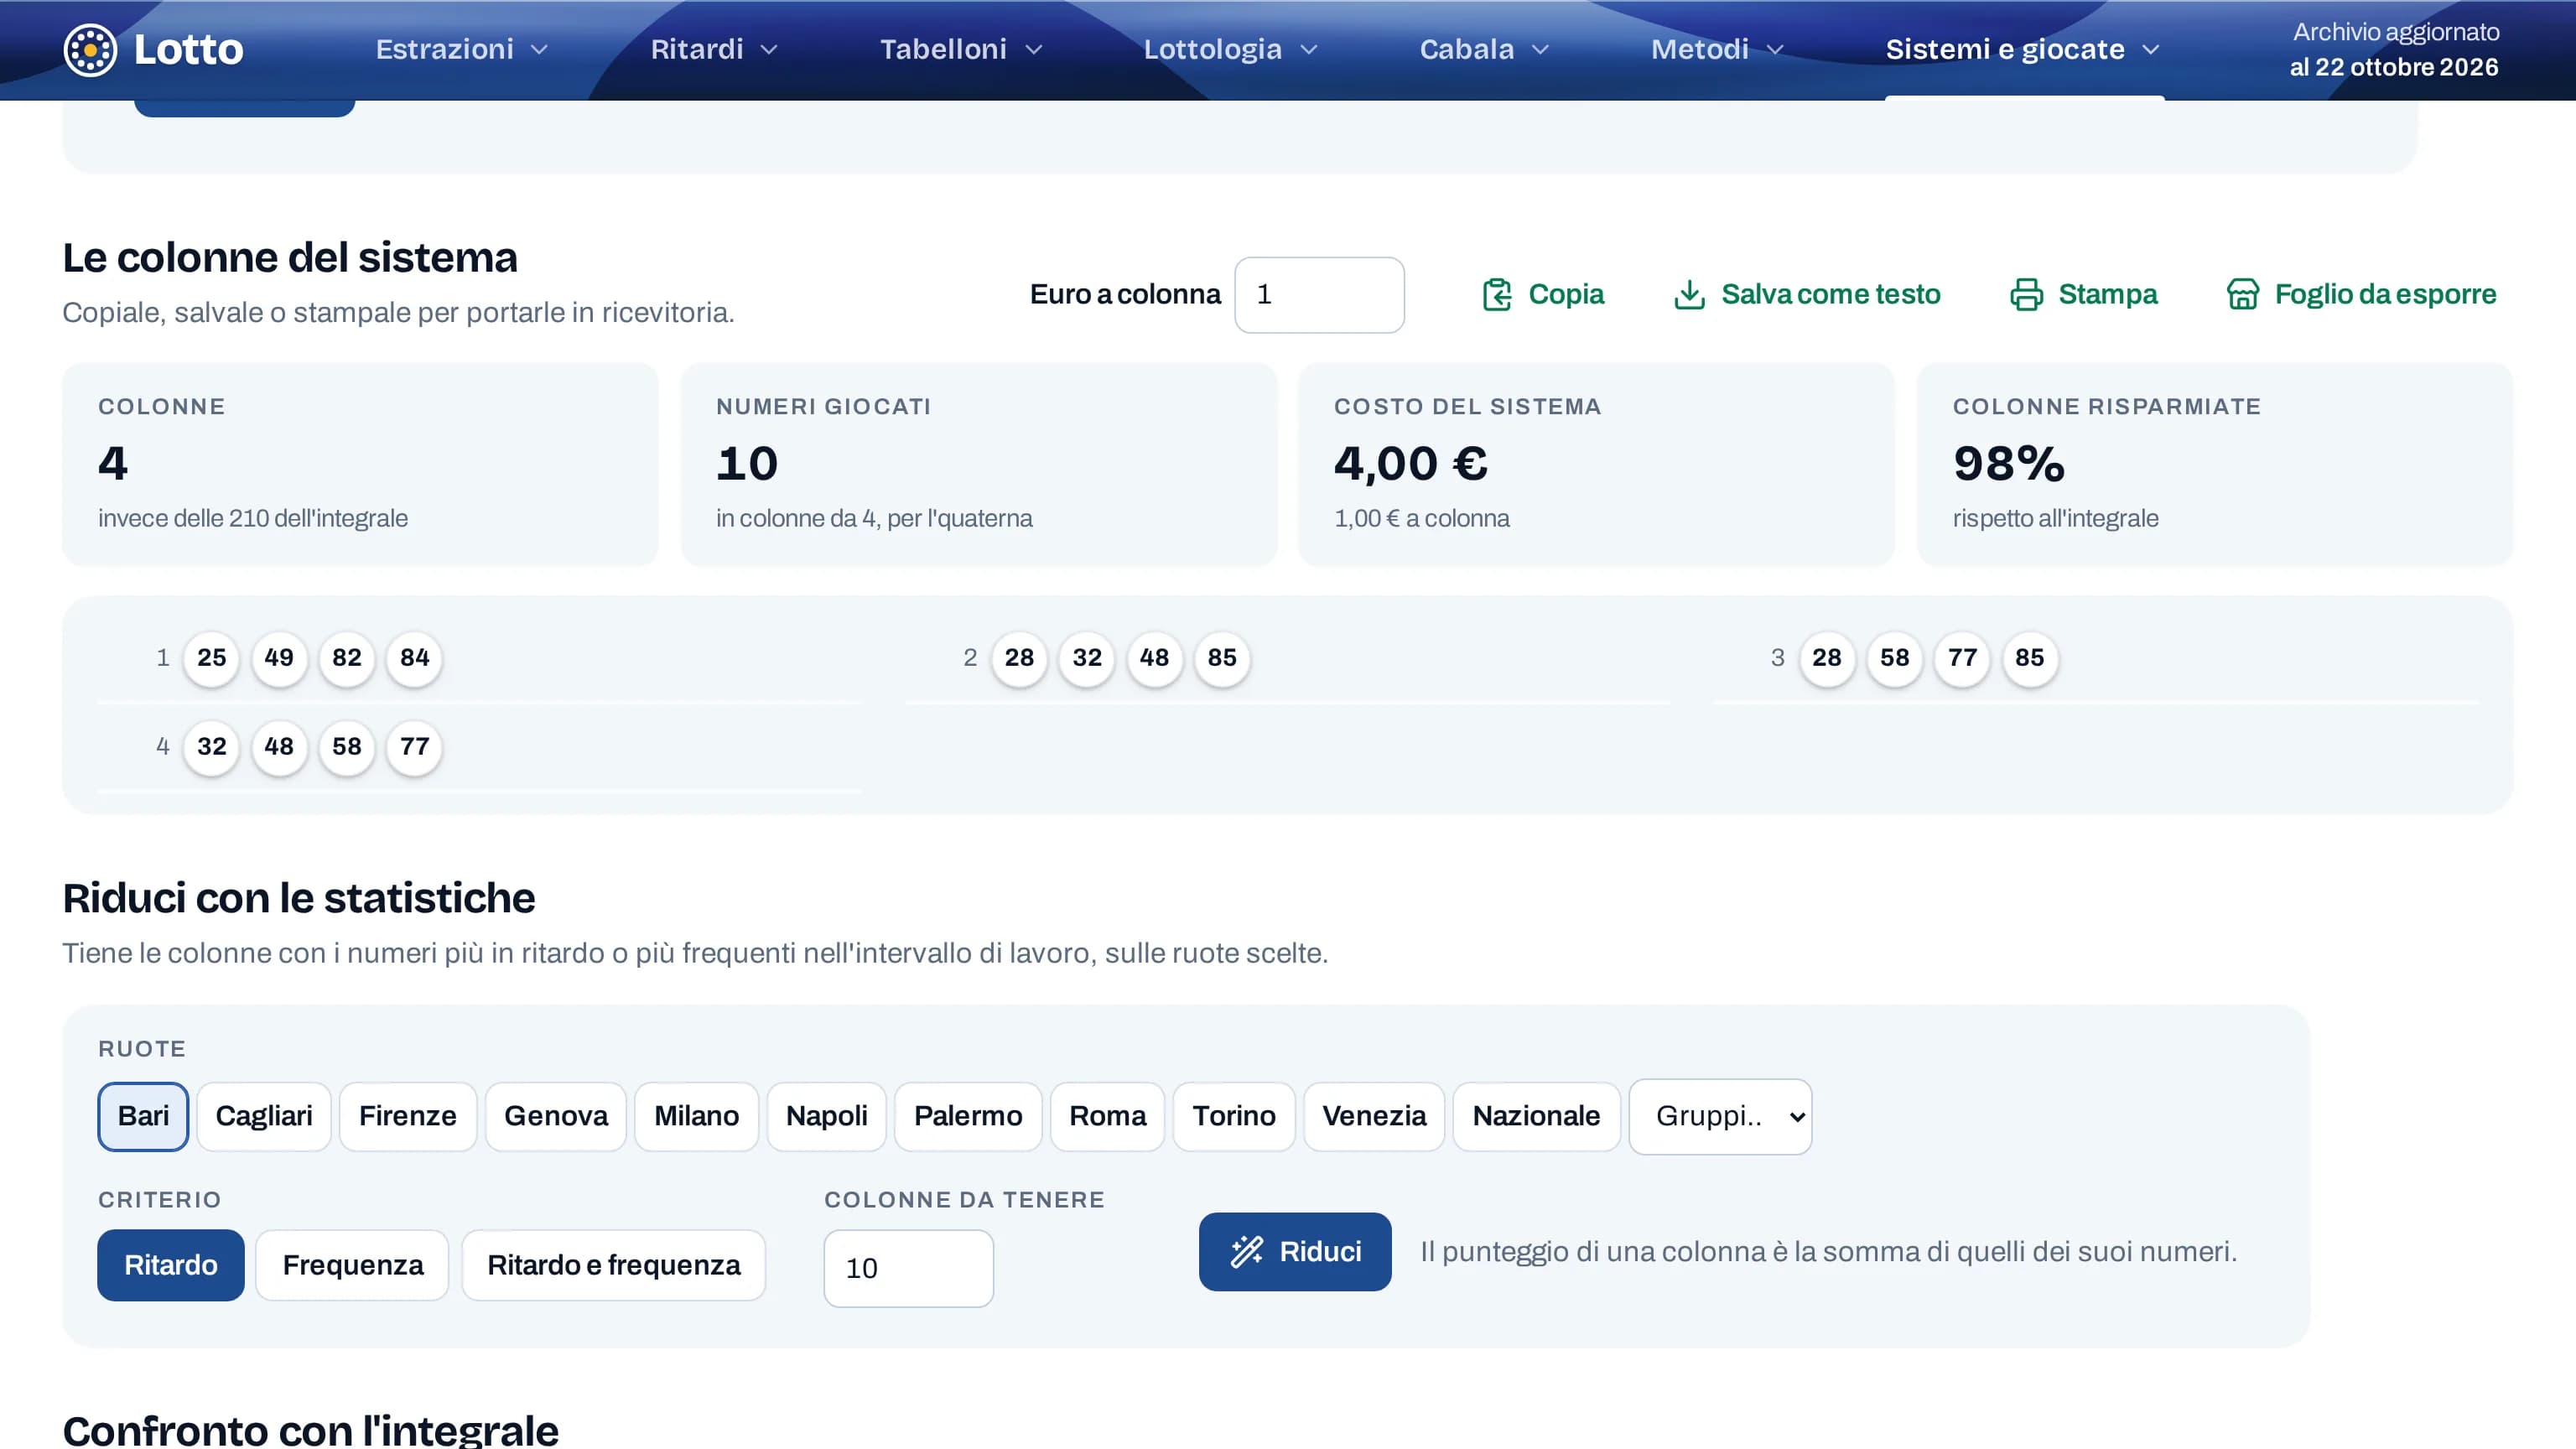The height and width of the screenshot is (1449, 2576).
Task: Toggle the Milano wheel
Action: pyautogui.click(x=696, y=1116)
